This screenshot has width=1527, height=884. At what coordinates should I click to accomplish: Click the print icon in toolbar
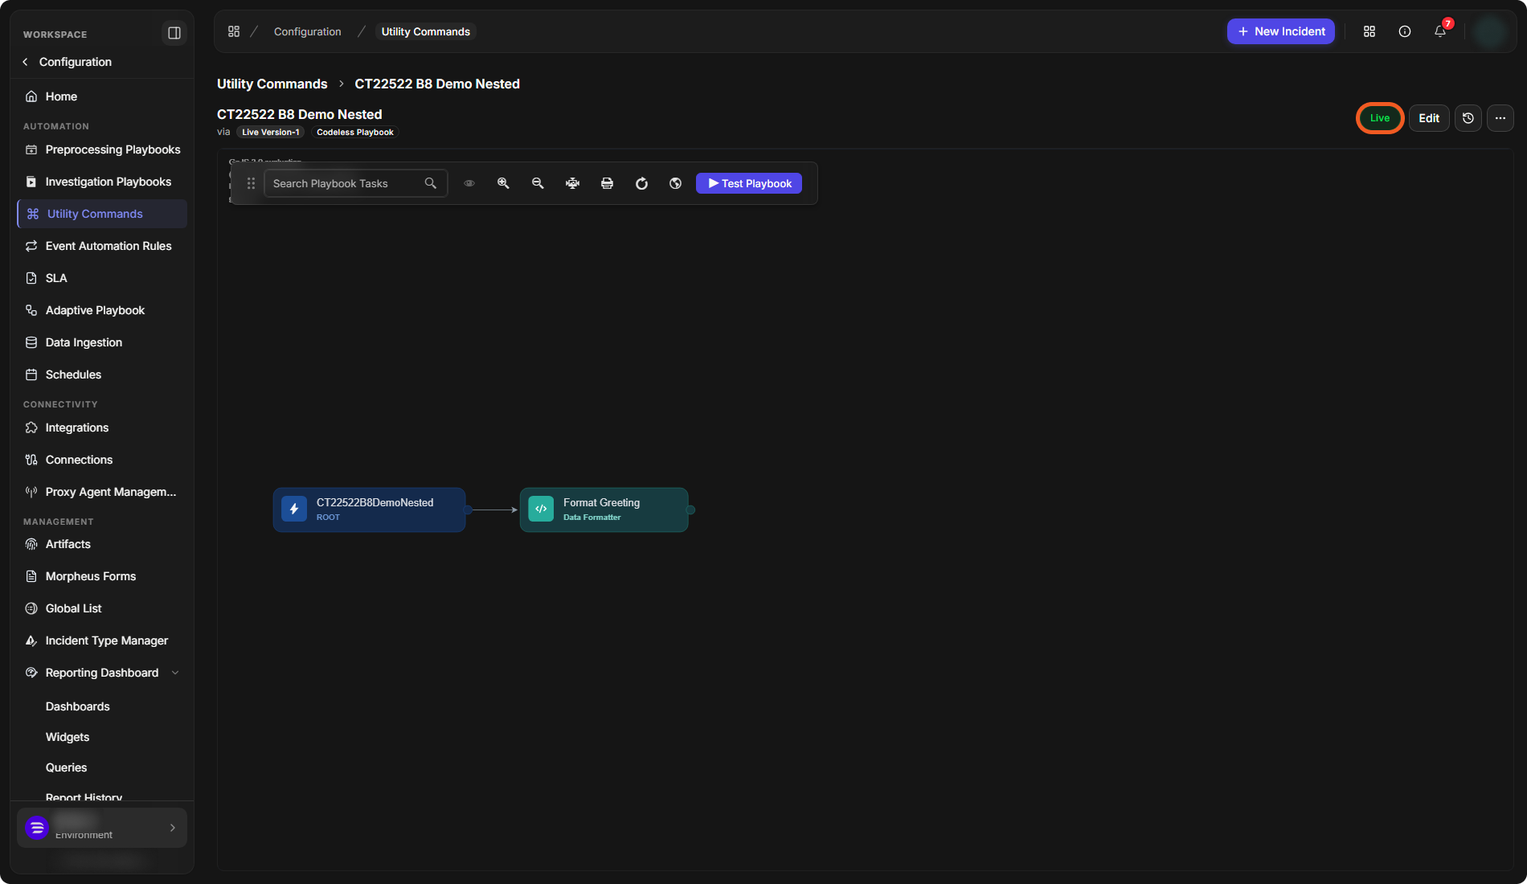[607, 183]
